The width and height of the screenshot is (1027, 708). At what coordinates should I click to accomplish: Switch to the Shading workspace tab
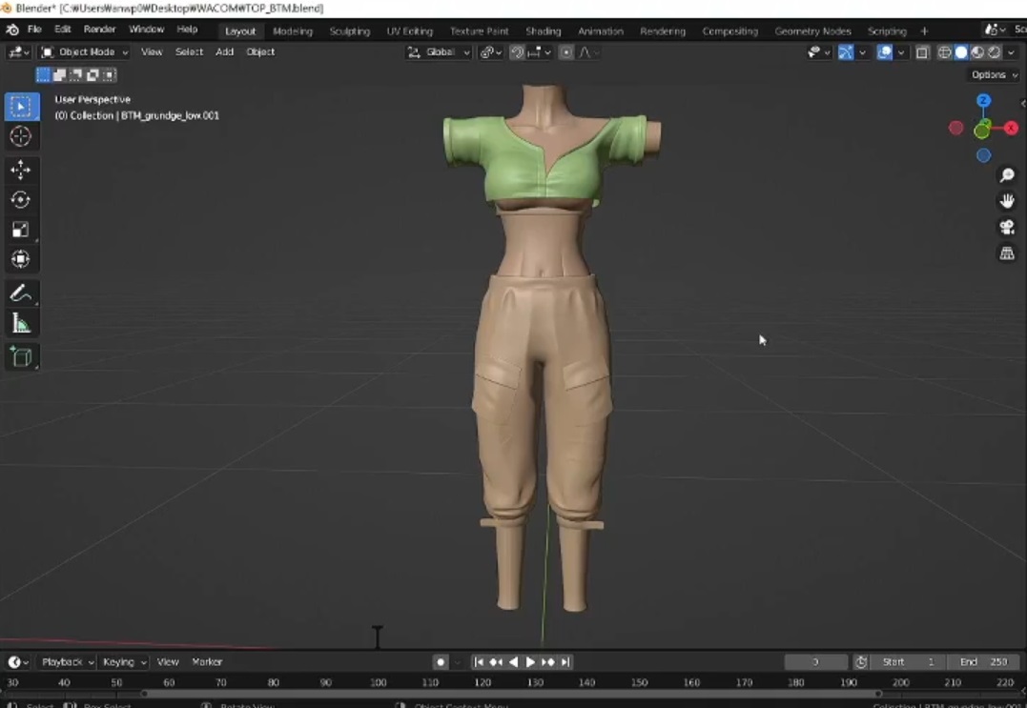point(543,30)
